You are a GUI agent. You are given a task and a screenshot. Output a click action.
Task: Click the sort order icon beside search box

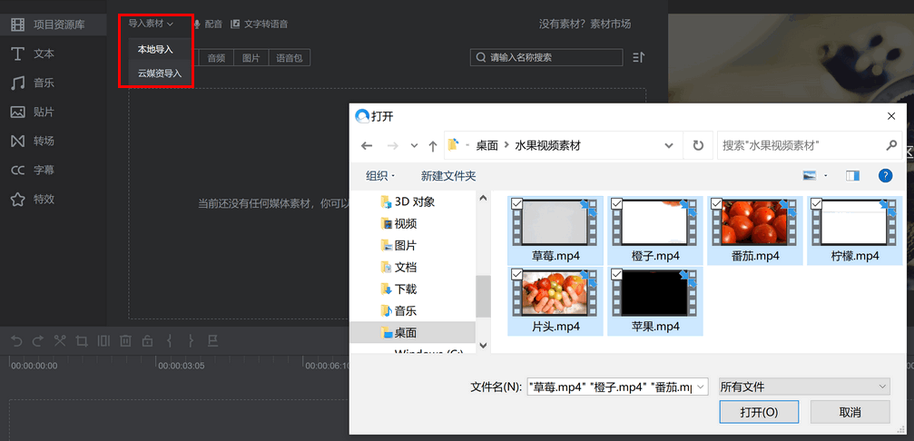(x=638, y=57)
